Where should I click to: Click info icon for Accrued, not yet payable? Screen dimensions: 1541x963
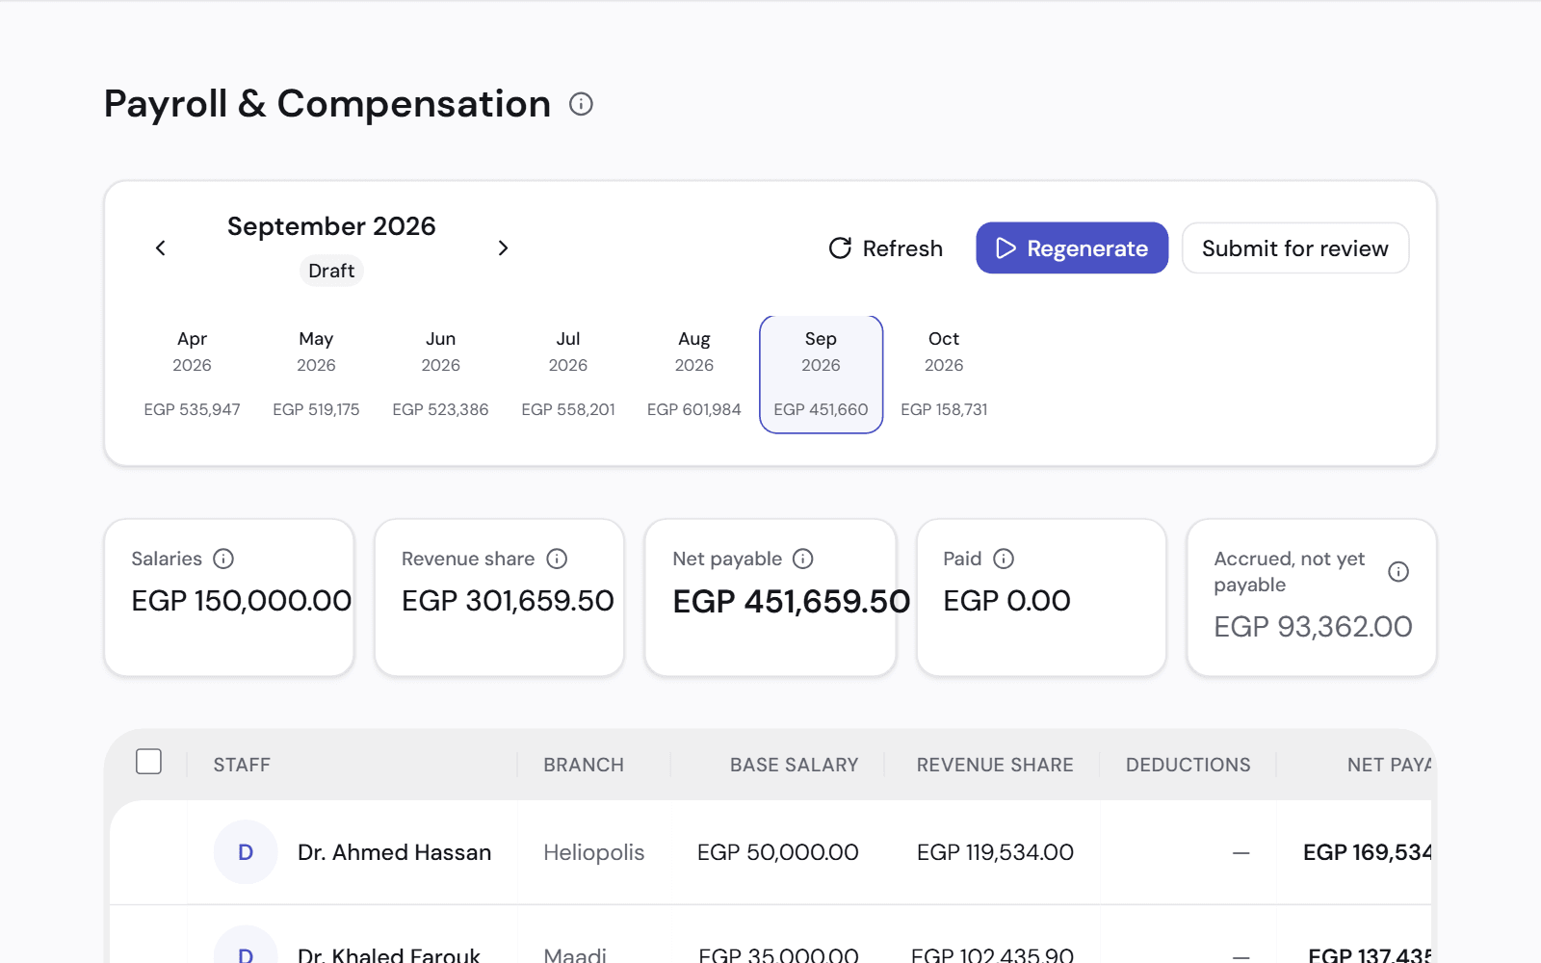[1398, 572]
